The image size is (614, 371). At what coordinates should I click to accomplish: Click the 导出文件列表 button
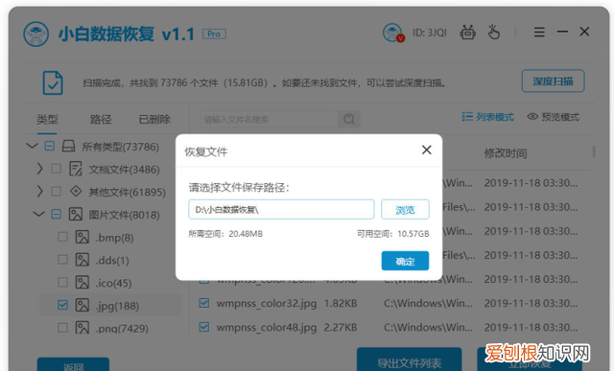[x=410, y=359]
